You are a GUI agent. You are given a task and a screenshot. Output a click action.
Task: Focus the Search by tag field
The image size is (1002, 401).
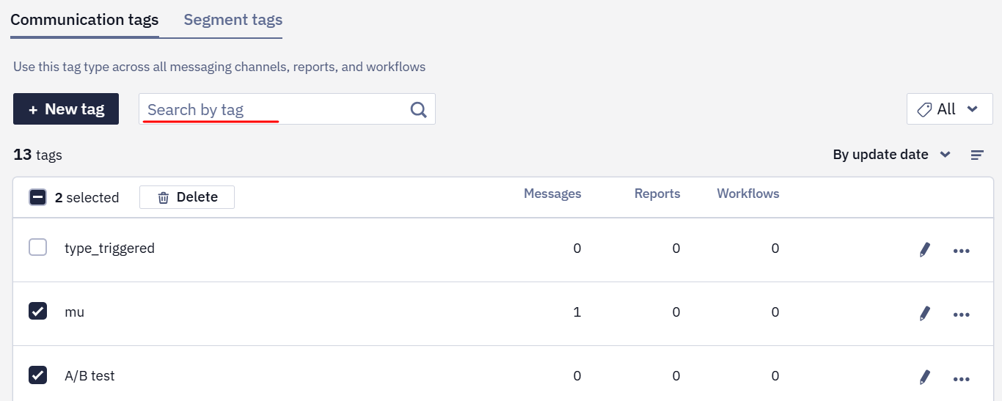coord(287,109)
